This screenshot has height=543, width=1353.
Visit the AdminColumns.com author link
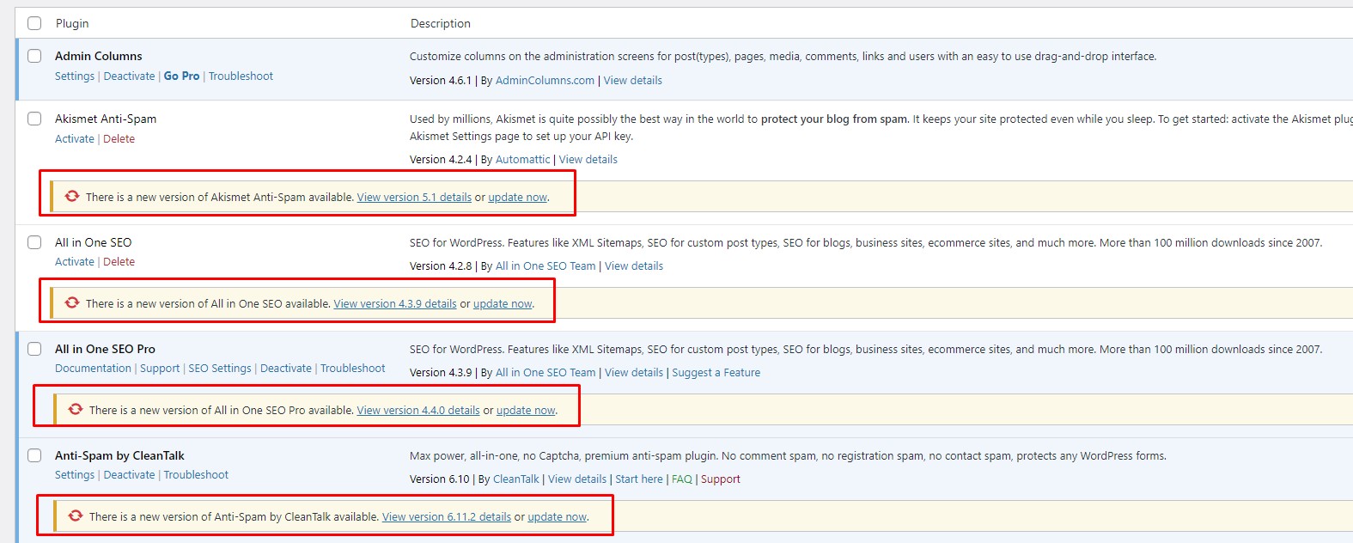545,80
